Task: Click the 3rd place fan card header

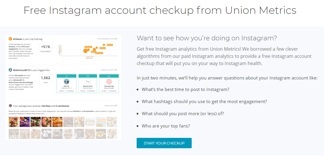Action: pos(109,76)
